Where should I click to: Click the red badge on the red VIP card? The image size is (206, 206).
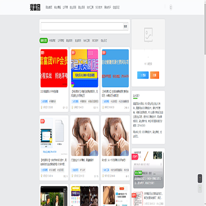click(42, 53)
